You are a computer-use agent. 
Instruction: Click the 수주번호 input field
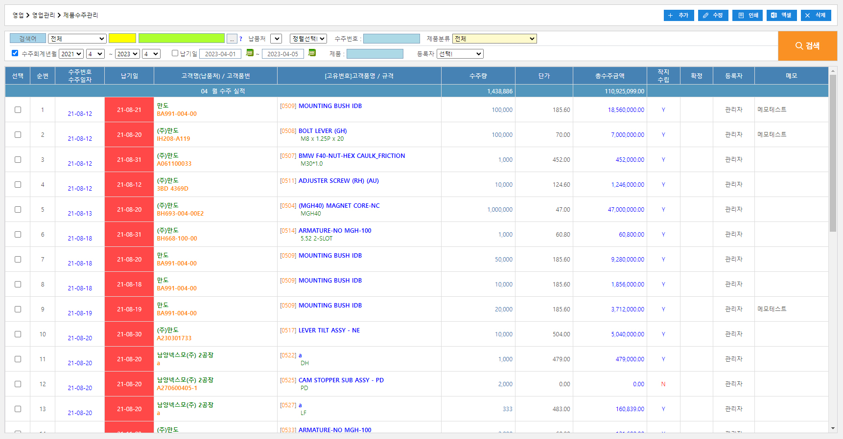pos(391,39)
